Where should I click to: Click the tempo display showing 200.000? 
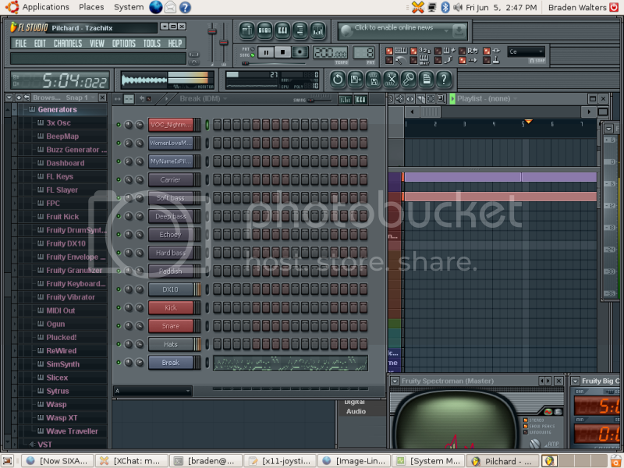[329, 52]
